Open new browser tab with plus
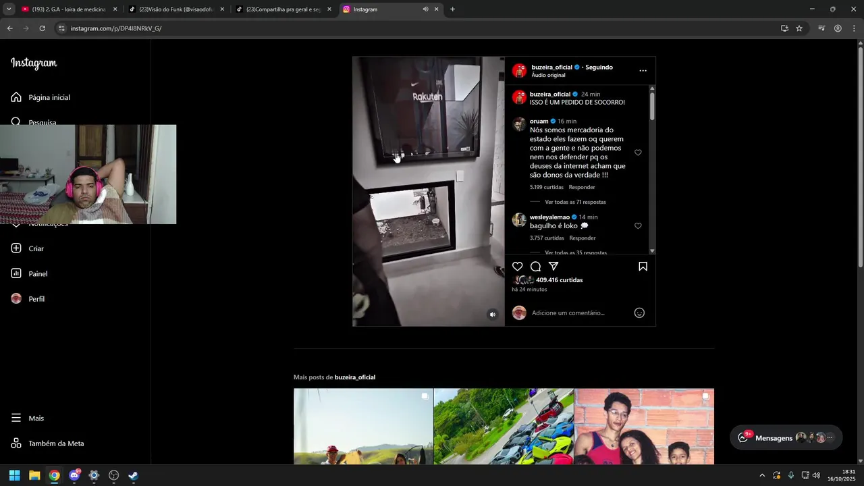 coord(452,9)
